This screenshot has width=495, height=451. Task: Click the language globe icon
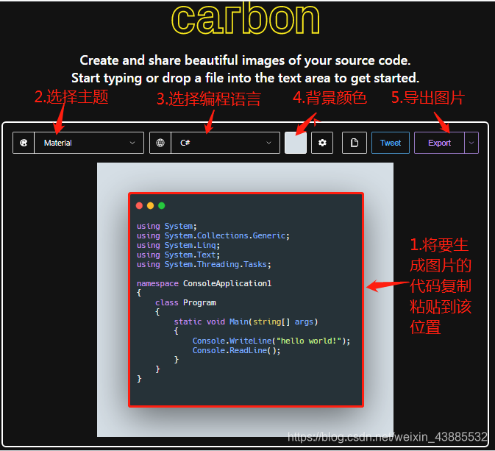click(160, 143)
